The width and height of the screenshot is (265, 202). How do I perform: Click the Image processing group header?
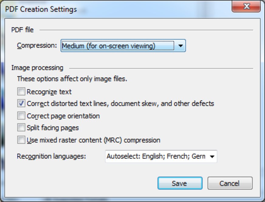point(37,68)
